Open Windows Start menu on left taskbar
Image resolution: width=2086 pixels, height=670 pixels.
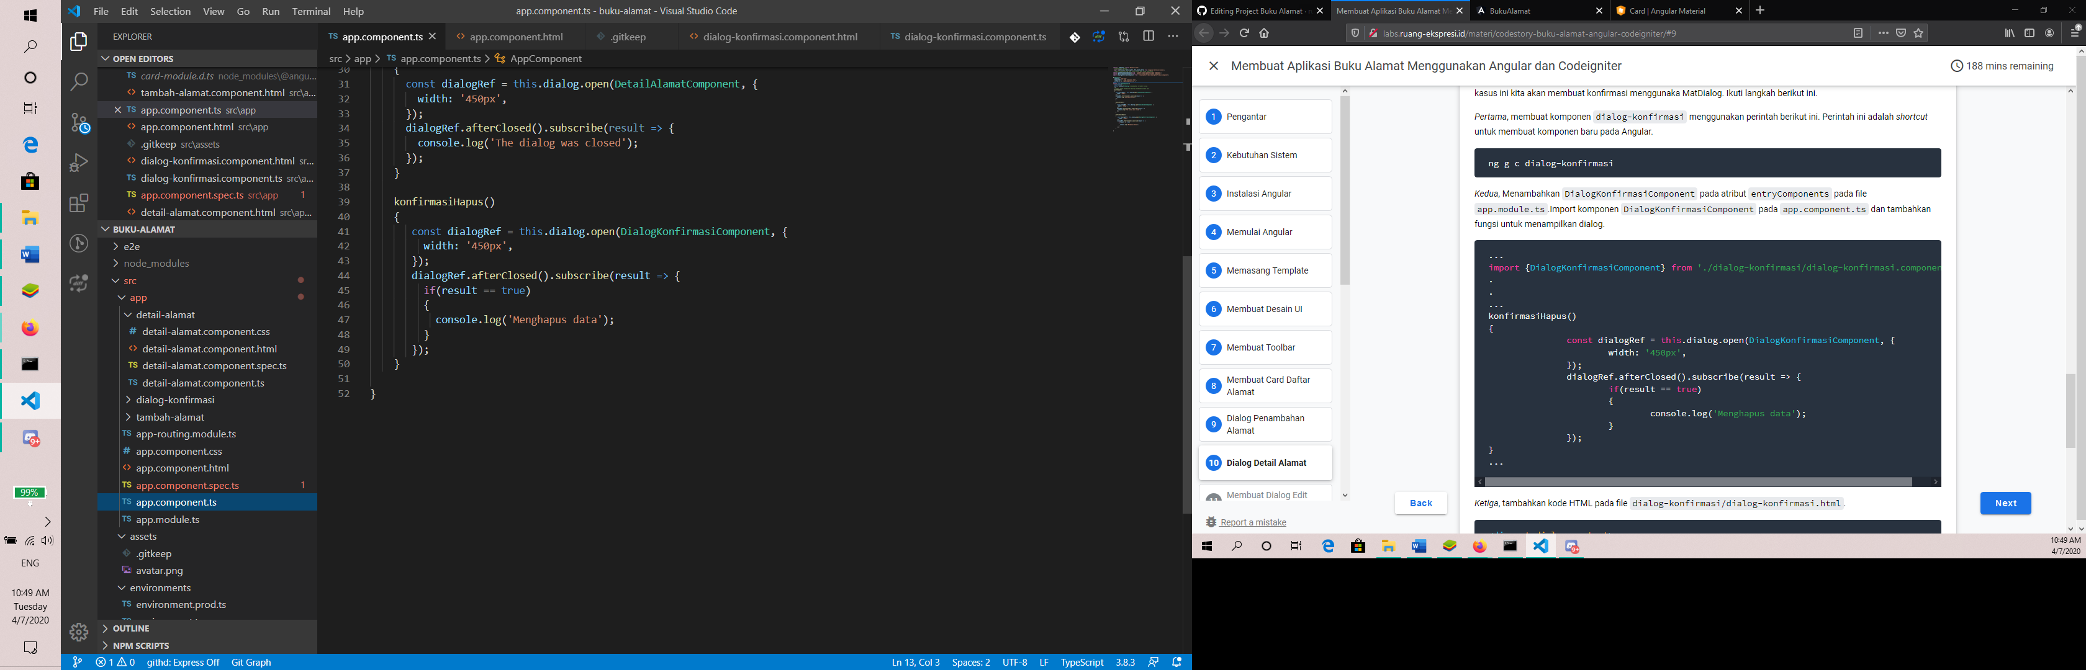tap(30, 16)
